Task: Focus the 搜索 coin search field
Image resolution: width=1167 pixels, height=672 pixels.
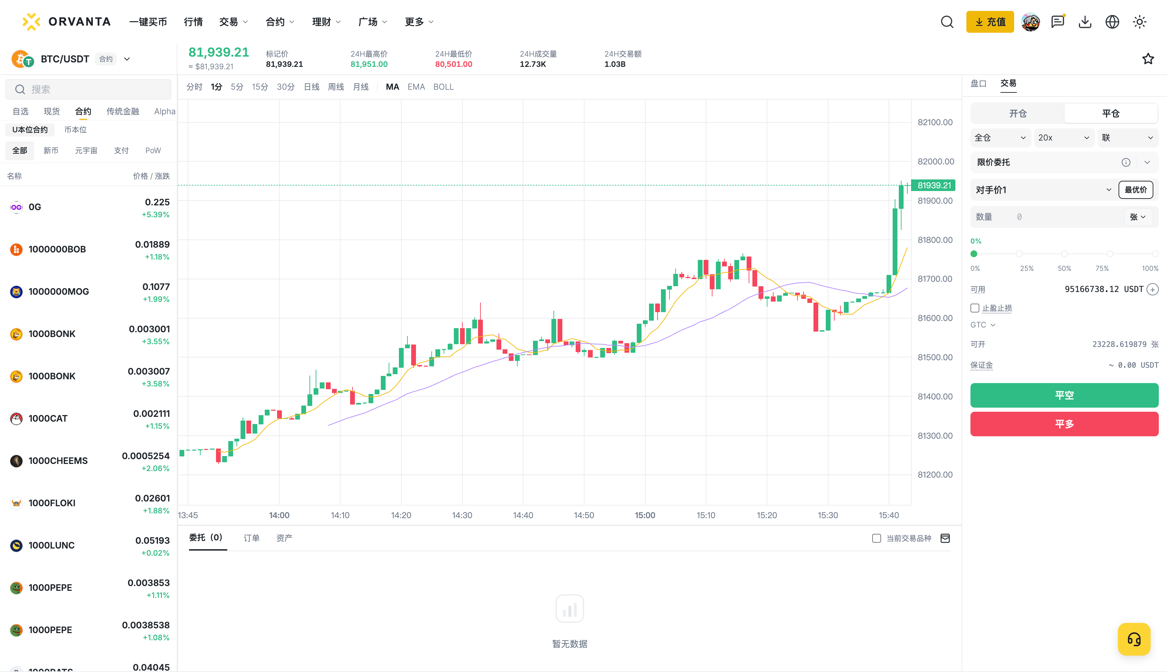Action: (88, 89)
